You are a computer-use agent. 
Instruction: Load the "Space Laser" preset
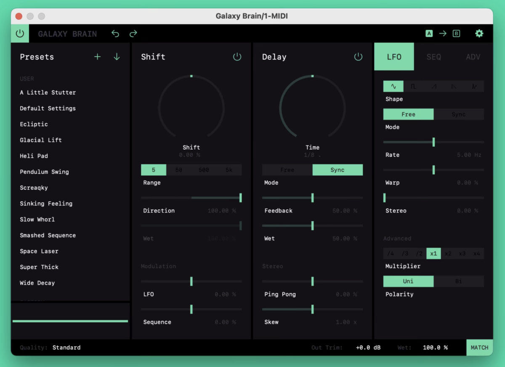click(x=39, y=251)
